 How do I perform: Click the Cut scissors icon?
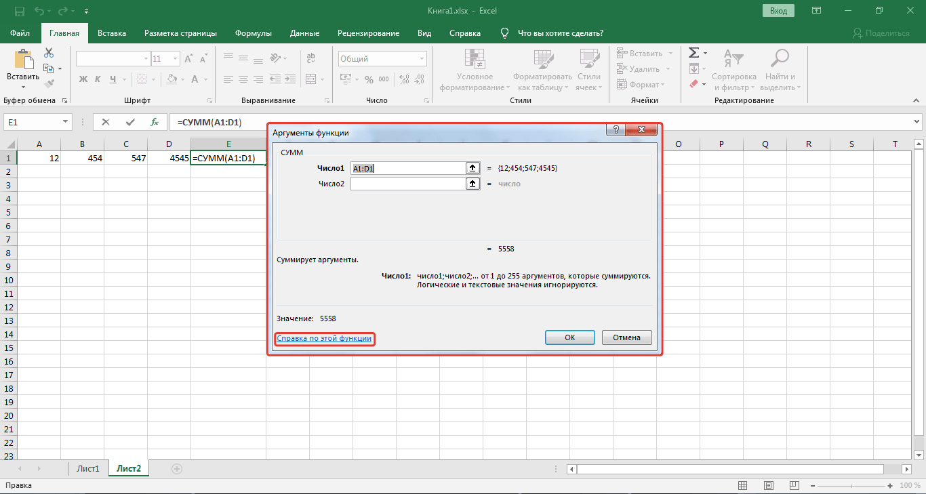coord(49,53)
